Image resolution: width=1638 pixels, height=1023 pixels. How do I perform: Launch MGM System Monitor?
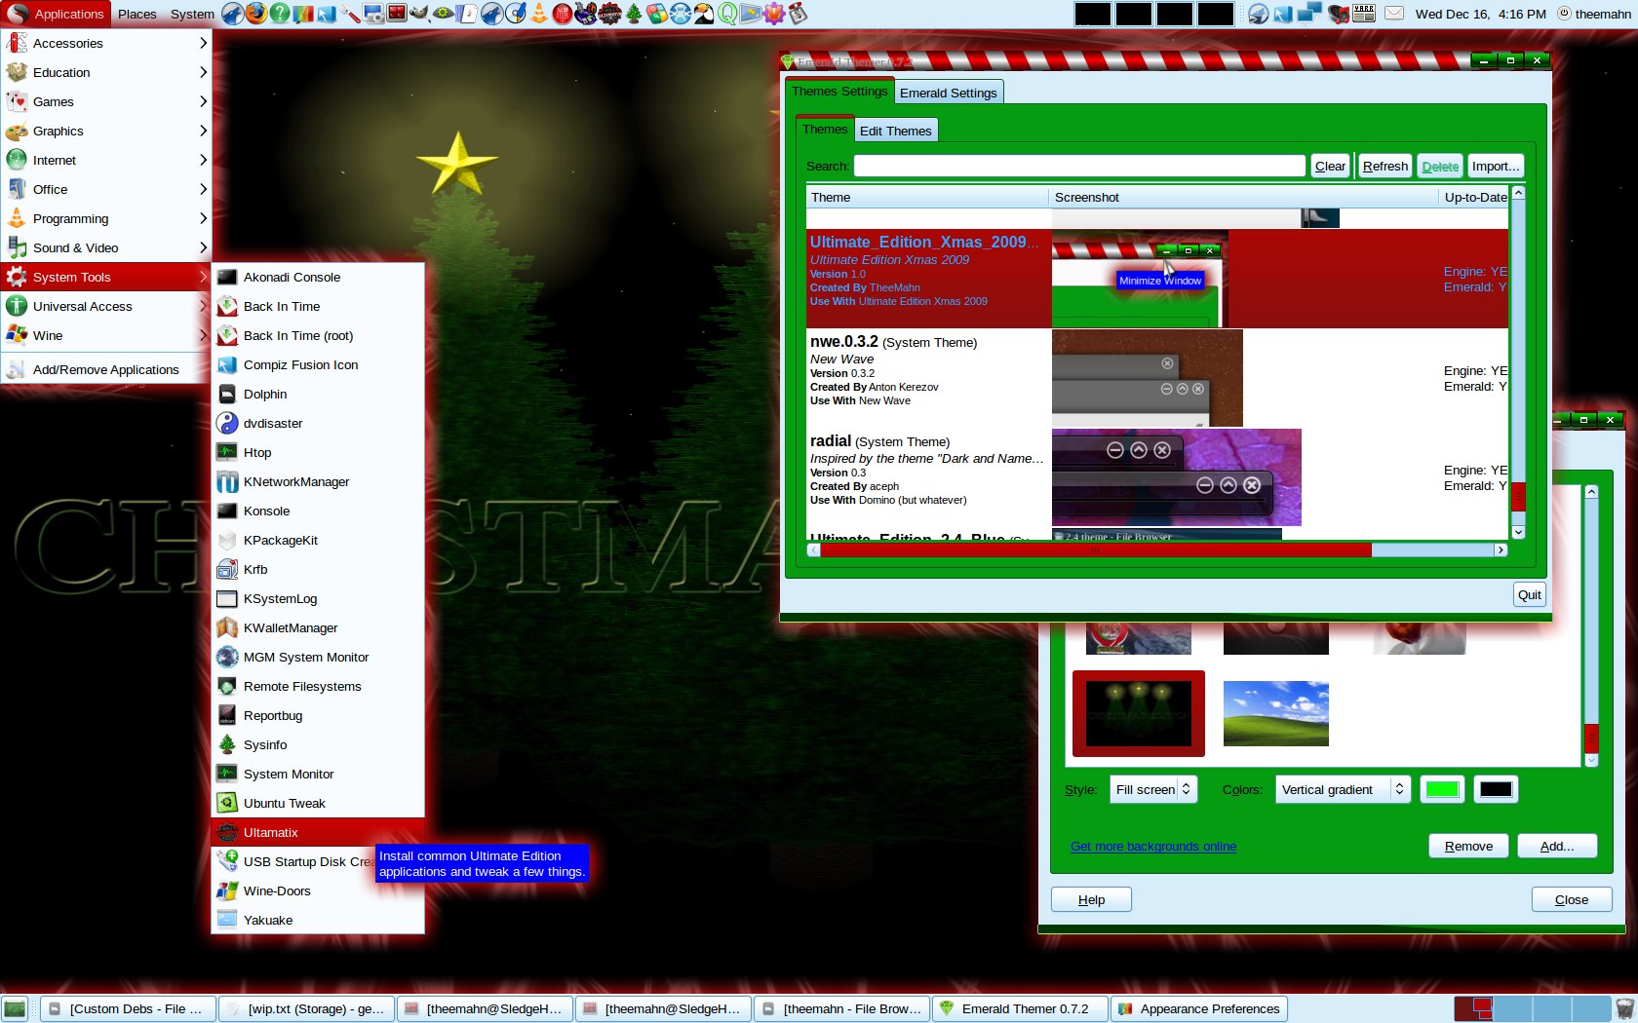318,657
